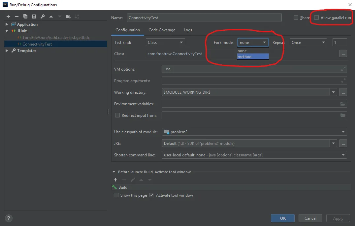Screen dimensions: 355x226
Task: Remove the selected configuration
Action: (17, 16)
